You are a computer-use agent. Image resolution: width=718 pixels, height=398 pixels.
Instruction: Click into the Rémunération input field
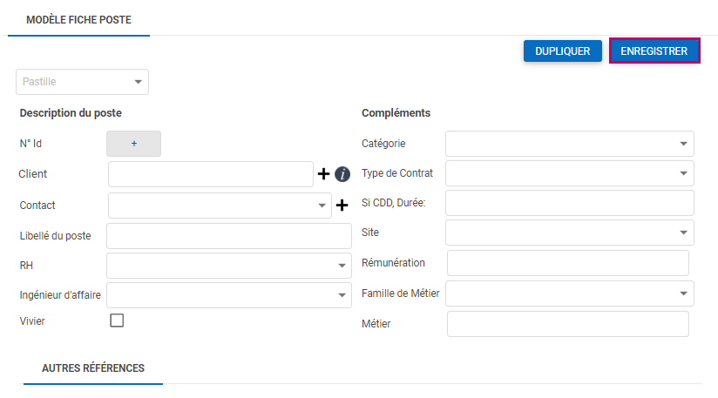[x=567, y=263]
